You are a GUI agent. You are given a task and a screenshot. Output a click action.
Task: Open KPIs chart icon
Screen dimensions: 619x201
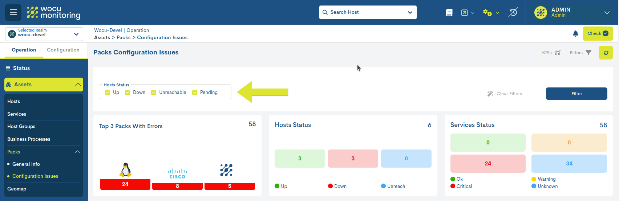(x=558, y=53)
